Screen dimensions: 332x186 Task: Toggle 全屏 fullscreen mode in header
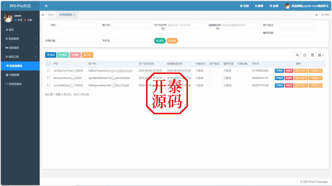point(274,6)
